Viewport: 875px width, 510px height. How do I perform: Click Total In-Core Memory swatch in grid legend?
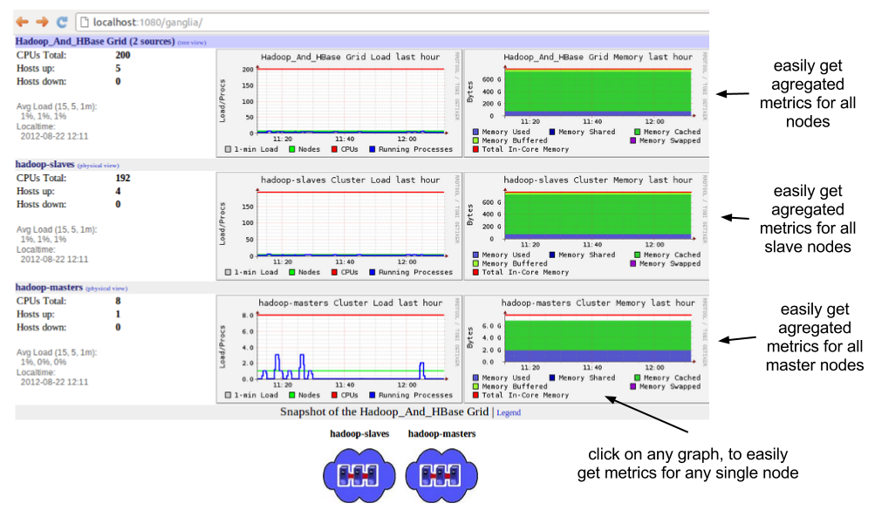[x=475, y=149]
